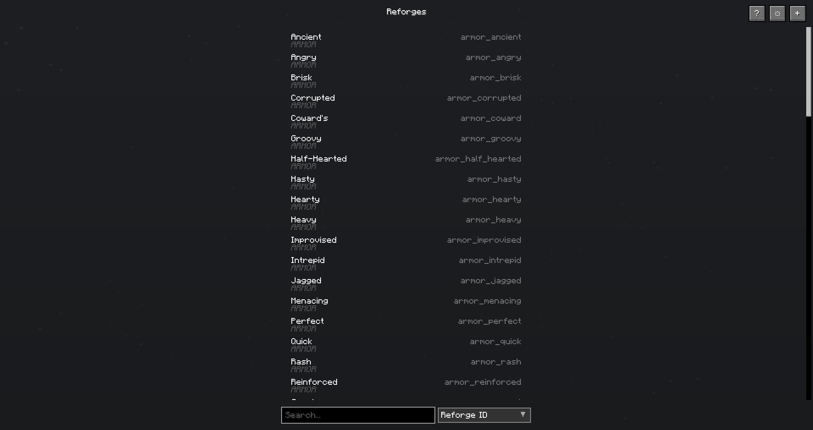Select the Menacing reforge row

tap(406, 304)
